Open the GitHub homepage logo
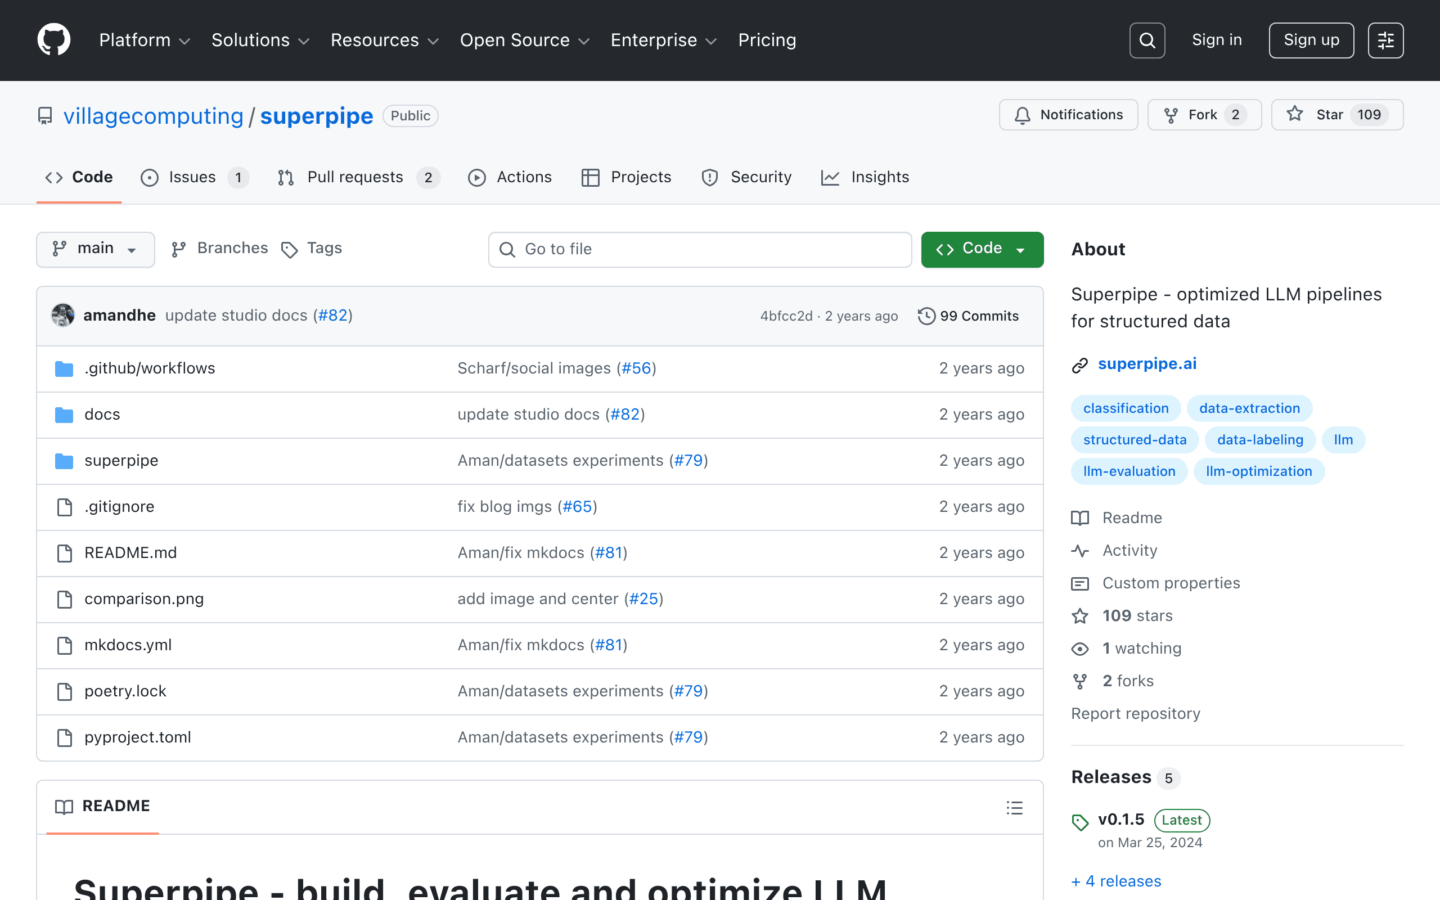Viewport: 1440px width, 900px height. 53,40
